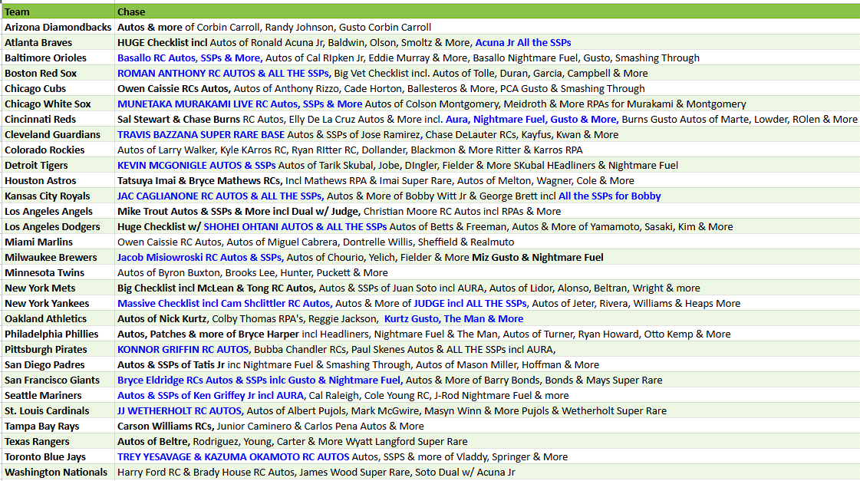Click TRAVIS BAZZANA SUPER RARE BASE link

point(201,134)
